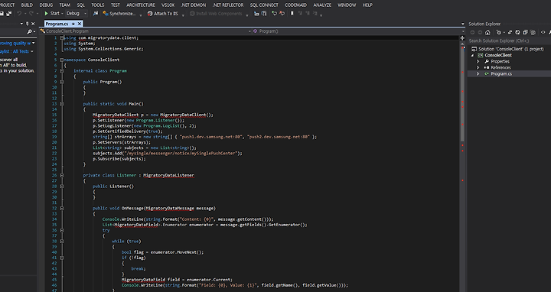Click Solution Explorer Forward icon
The height and width of the screenshot is (292, 551).
480,32
